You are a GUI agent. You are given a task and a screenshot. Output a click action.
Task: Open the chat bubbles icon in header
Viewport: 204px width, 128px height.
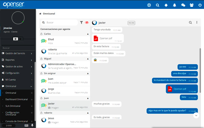coord(183,5)
